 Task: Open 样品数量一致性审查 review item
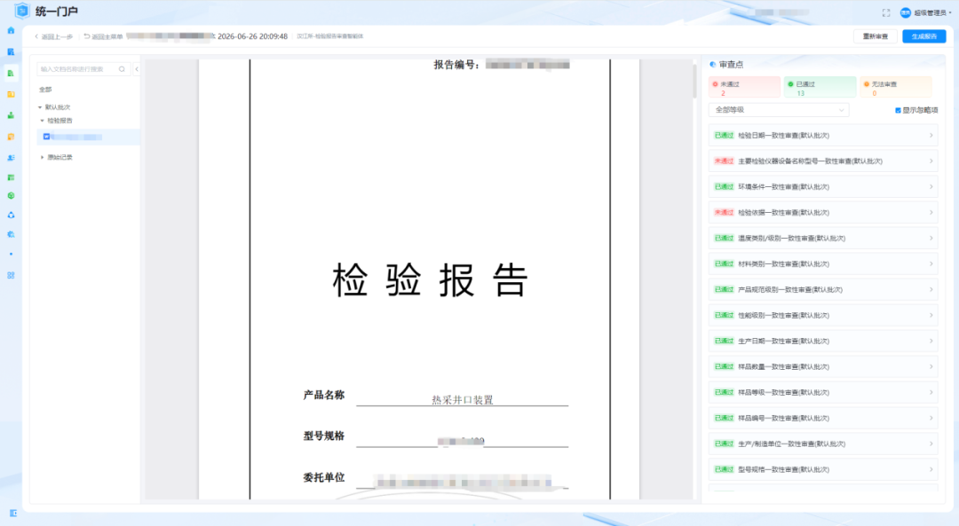coord(822,366)
